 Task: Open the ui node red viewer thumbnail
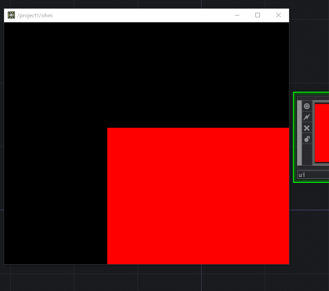[x=322, y=133]
